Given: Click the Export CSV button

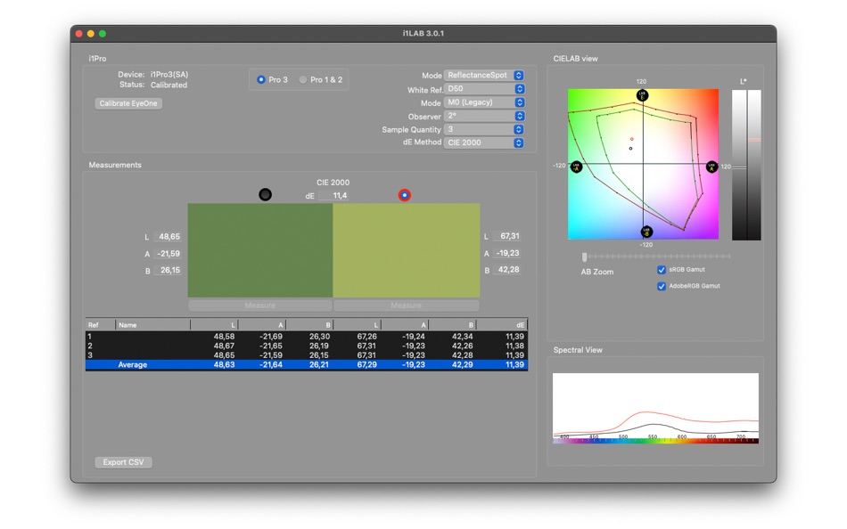Looking at the screenshot, I should coord(123,462).
